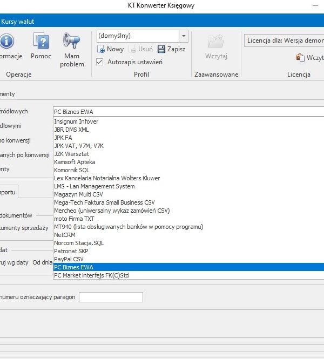Expand the (domyślny) profile dropdown arrow
Screen dimensions: 324x359
pos(184,36)
